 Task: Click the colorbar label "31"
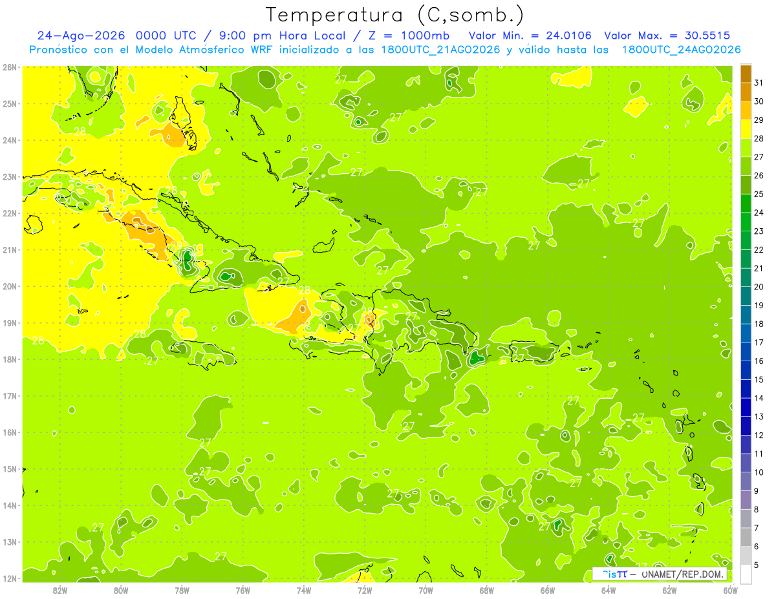tap(759, 83)
